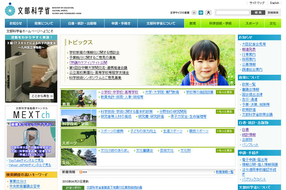Open 原子力安全・生命倫理等 link

(x=189, y=116)
